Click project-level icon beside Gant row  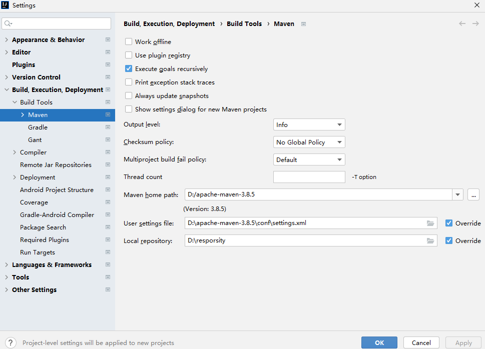click(108, 139)
